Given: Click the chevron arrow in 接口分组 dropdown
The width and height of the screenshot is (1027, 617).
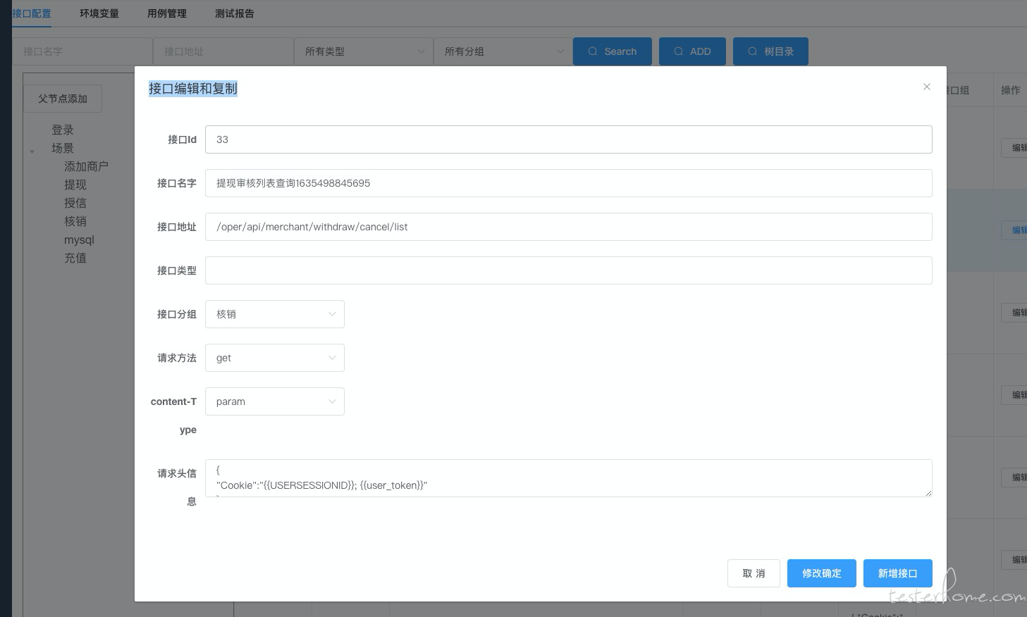Looking at the screenshot, I should pos(332,314).
